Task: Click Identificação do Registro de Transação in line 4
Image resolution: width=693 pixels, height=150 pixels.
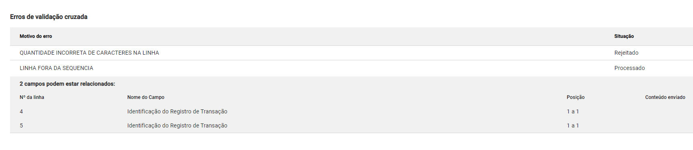Action: tap(177, 111)
